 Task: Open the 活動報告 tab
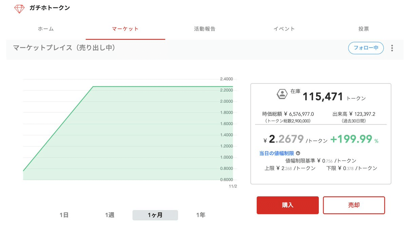tap(203, 29)
